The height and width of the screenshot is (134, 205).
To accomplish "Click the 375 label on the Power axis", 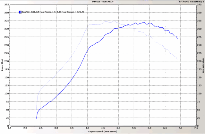I will click(x=6, y=4).
